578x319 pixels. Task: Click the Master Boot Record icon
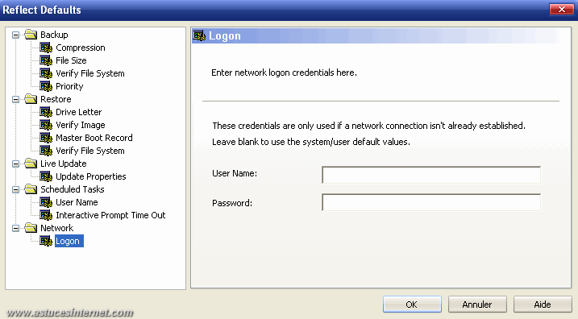(46, 138)
